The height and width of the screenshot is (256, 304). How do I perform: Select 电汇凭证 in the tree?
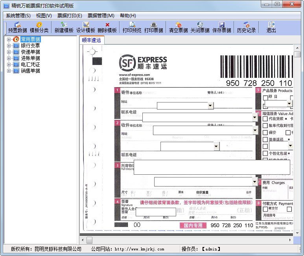click(30, 64)
